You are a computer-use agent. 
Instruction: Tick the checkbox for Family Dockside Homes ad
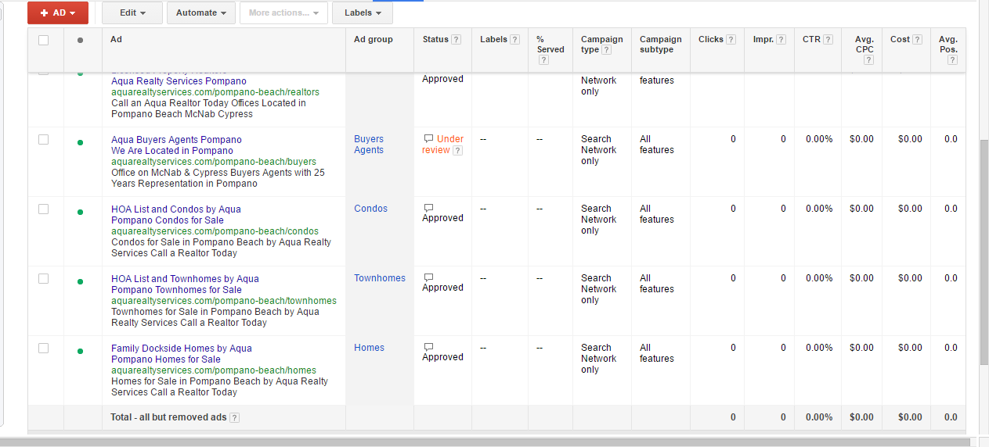pos(44,348)
